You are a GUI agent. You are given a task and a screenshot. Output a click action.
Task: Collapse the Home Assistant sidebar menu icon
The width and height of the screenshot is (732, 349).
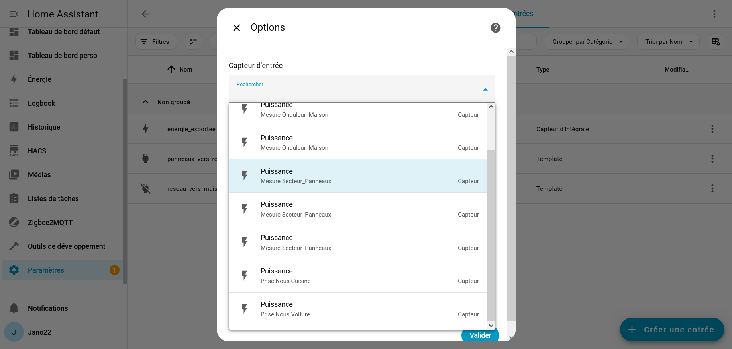click(14, 14)
